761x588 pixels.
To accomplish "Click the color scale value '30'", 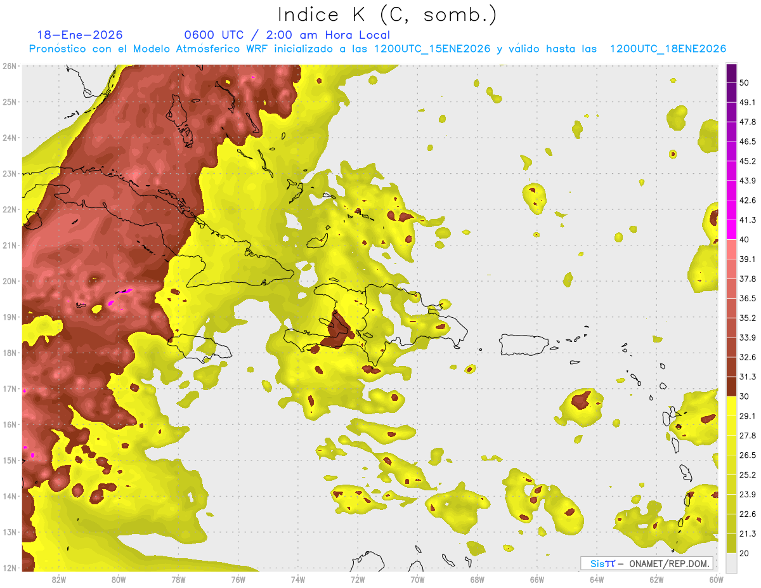I will tap(745, 396).
